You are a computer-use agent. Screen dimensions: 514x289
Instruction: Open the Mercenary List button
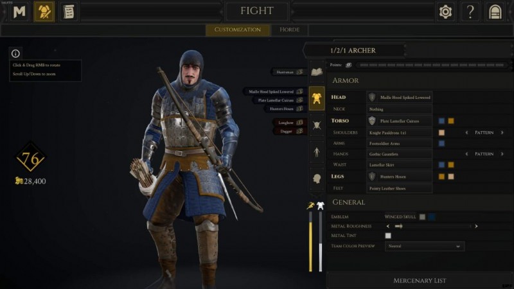coord(420,281)
